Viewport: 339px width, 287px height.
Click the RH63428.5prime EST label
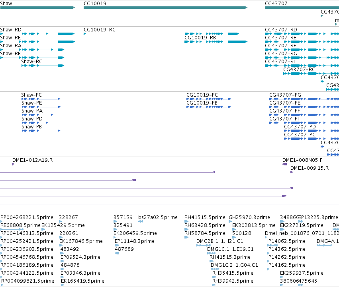pyautogui.click(x=205, y=225)
